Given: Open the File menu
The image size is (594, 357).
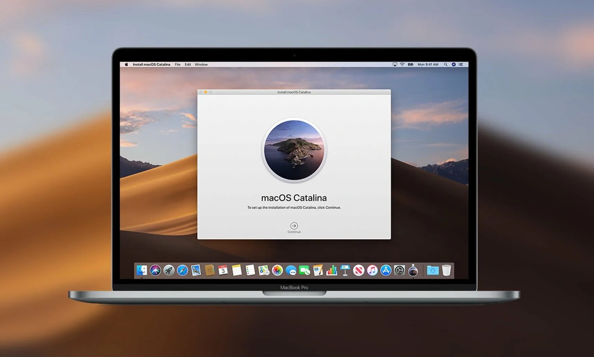Looking at the screenshot, I should click(177, 65).
